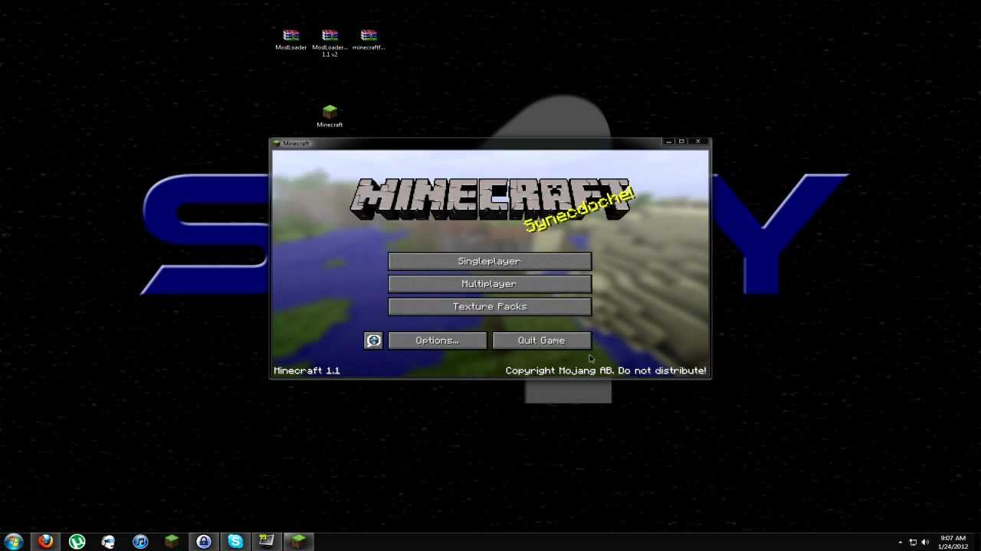The width and height of the screenshot is (981, 551).
Task: Open uTorrent from the taskbar
Action: [77, 541]
